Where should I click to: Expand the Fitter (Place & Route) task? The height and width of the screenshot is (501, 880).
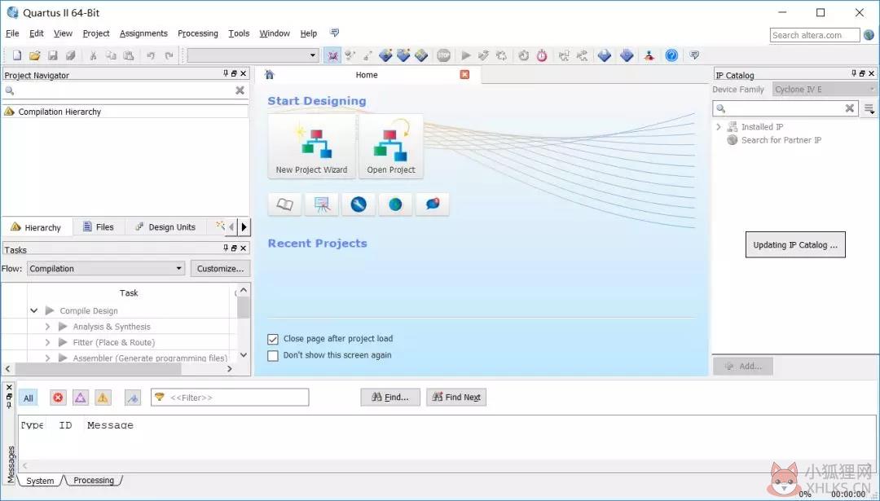click(x=48, y=342)
